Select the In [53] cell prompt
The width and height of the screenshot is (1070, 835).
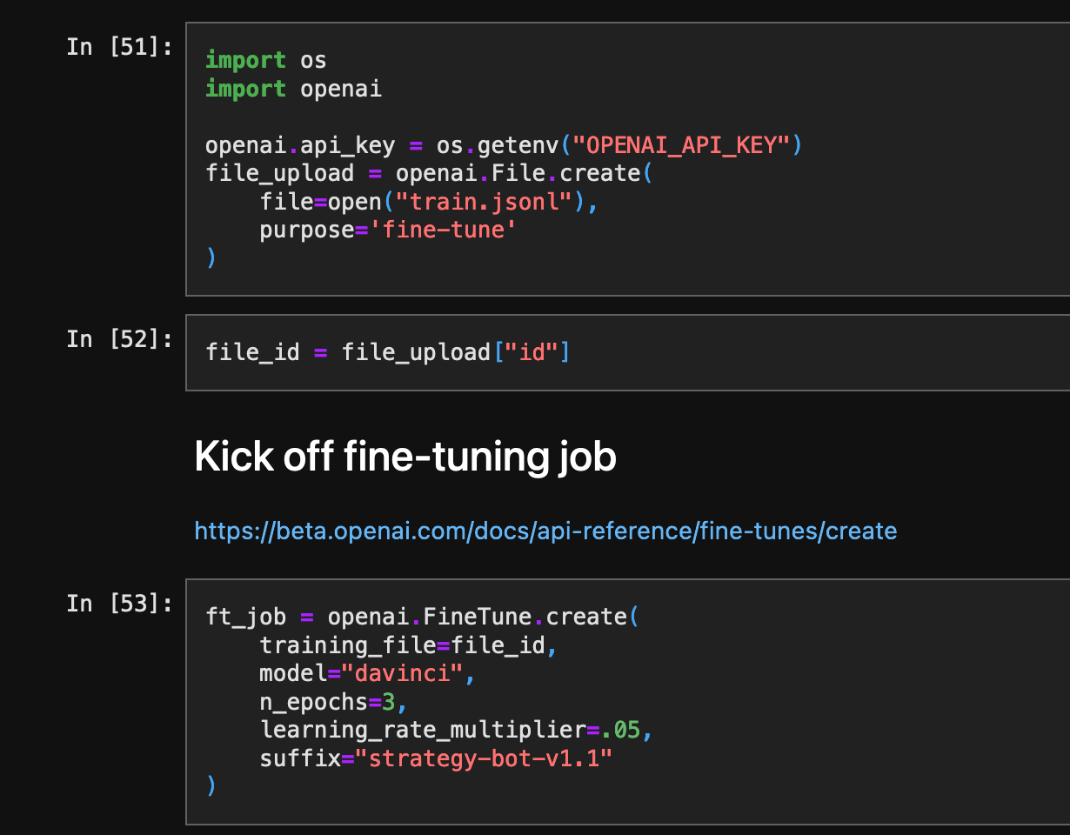(120, 604)
